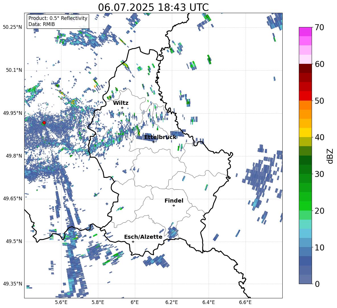Click the light cyan colorbar segment above 10
337x308 pixels.
coord(305,233)
